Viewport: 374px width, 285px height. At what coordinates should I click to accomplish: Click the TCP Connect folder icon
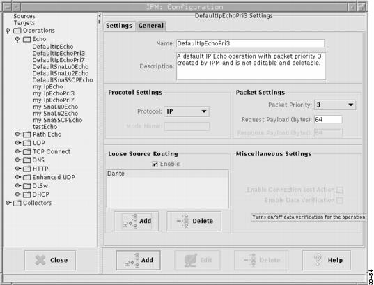(x=26, y=152)
